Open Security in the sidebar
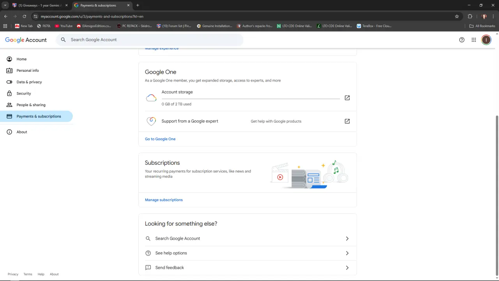Viewport: 499px width, 281px height. 36,94
